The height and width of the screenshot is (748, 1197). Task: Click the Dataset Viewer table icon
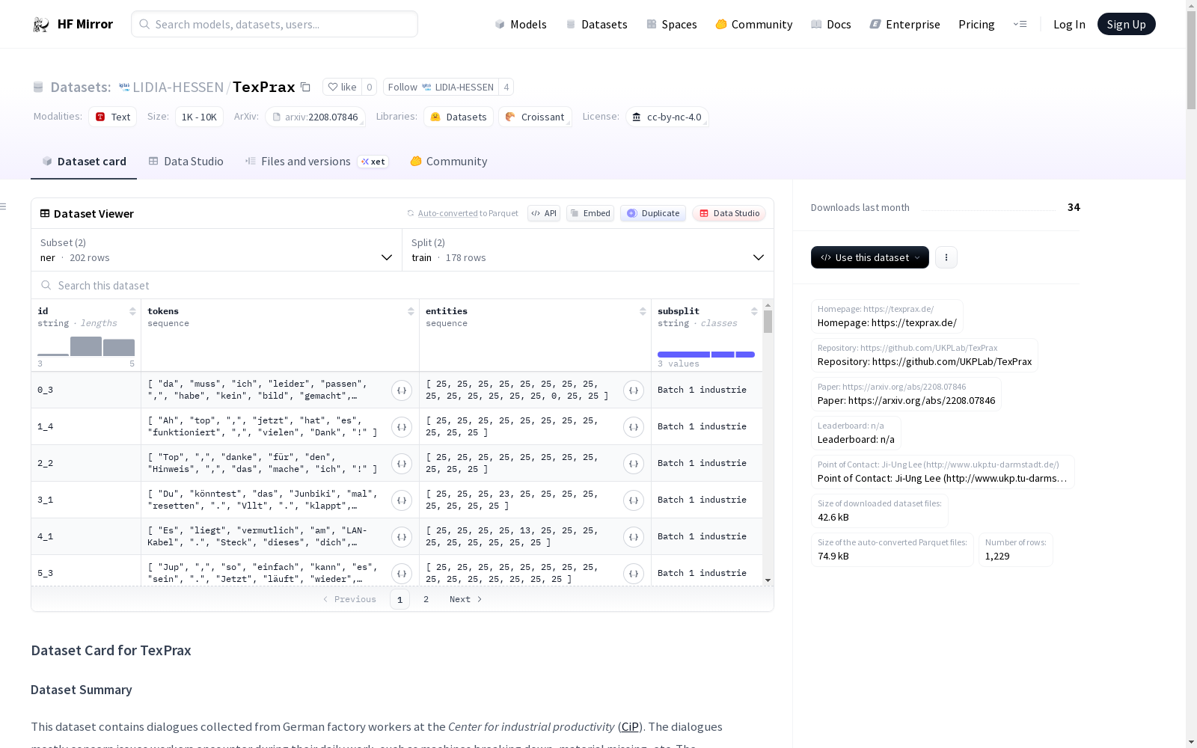point(45,213)
